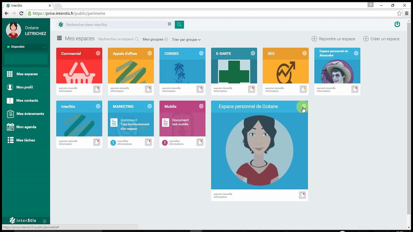Click the plus icon on E-SANTE card
Image resolution: width=413 pixels, height=232 pixels.
253,53
